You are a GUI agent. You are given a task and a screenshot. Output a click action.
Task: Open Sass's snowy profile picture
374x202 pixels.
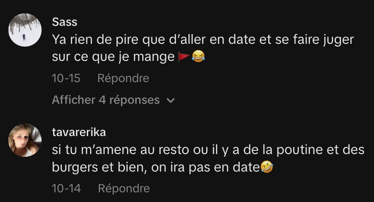click(x=25, y=30)
